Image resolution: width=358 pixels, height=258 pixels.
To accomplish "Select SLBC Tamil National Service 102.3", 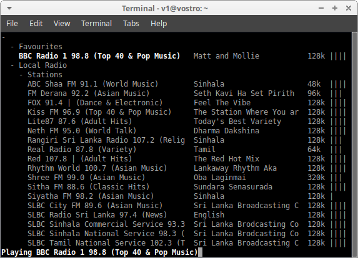I will coord(106,243).
